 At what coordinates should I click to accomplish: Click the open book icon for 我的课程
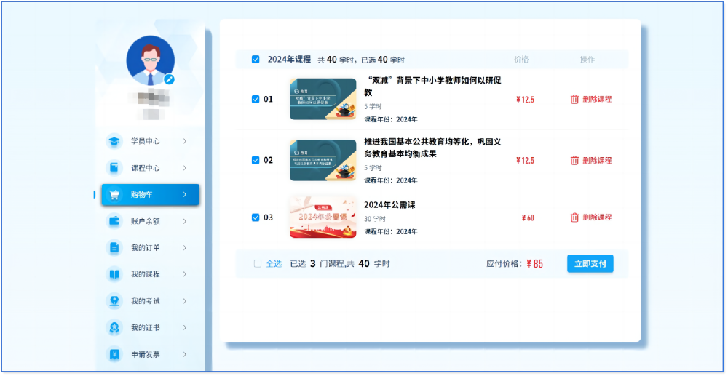(114, 274)
